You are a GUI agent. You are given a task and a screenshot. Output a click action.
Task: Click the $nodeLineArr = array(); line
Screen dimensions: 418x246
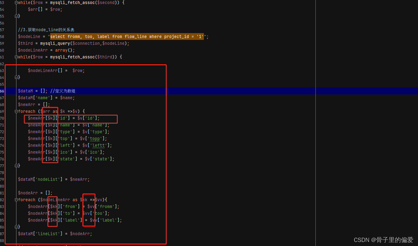point(46,50)
